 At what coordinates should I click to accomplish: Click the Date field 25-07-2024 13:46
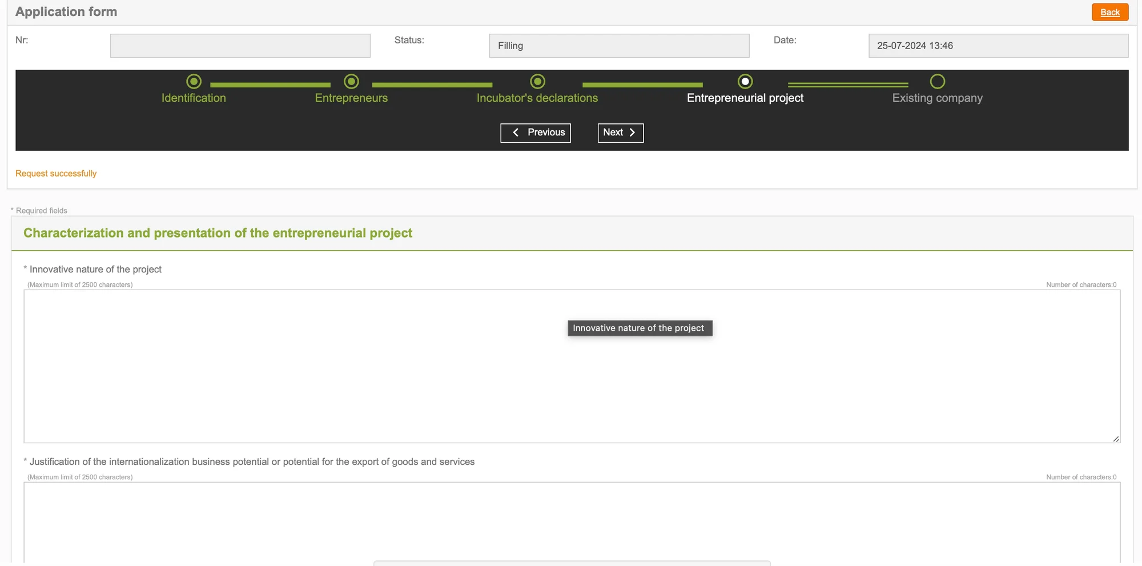998,46
